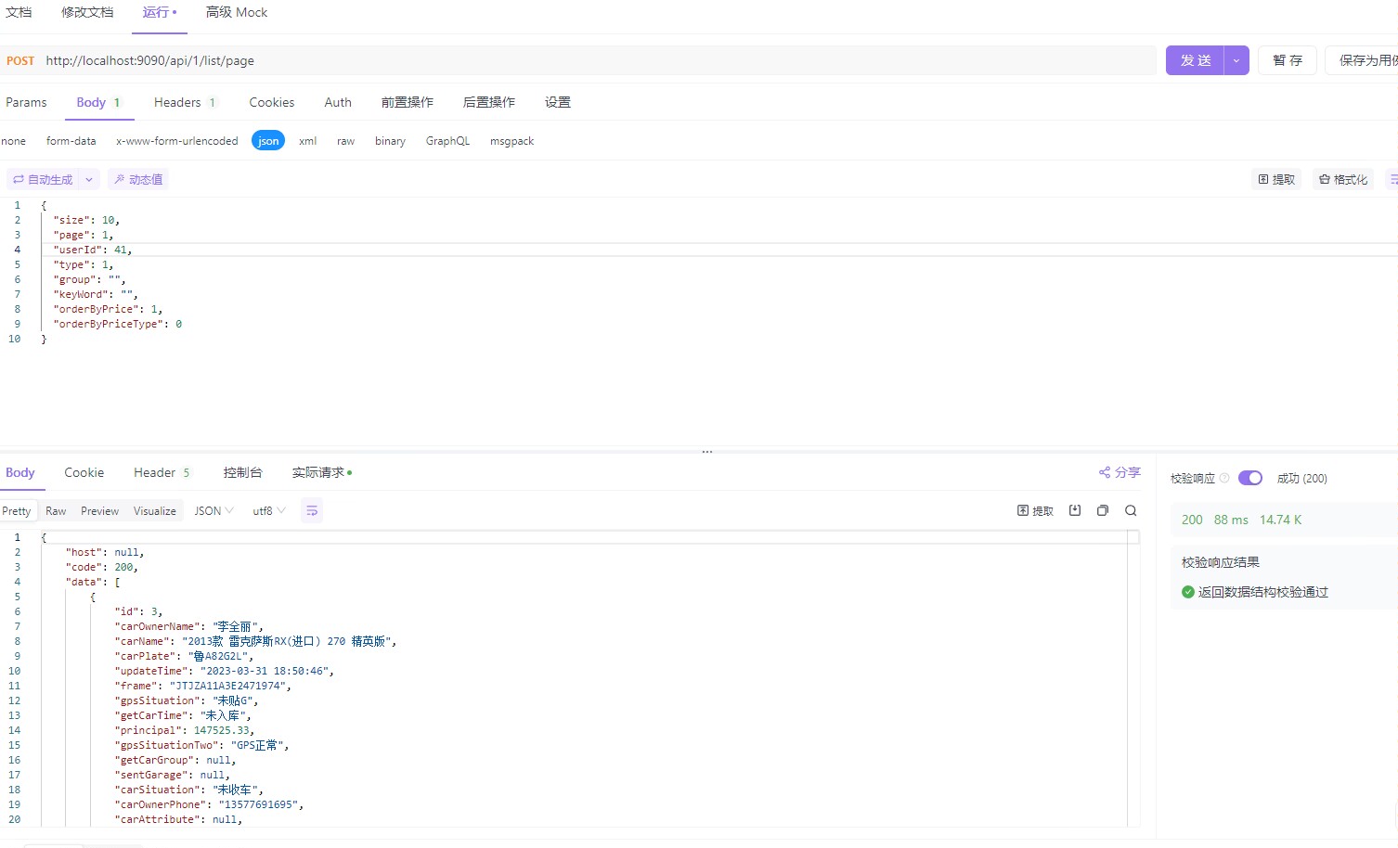Open the Headers tab of the request
The width and height of the screenshot is (1398, 848).
pyautogui.click(x=177, y=102)
